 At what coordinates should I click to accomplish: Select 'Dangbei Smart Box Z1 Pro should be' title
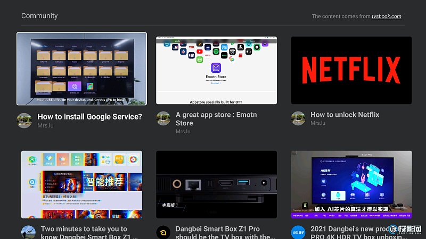(x=225, y=233)
